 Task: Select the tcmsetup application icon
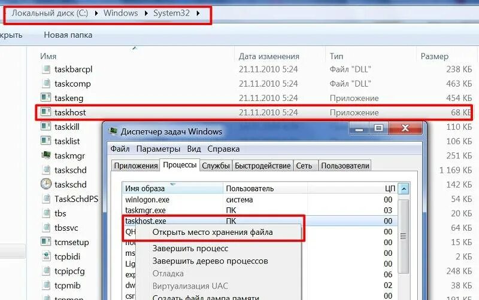[x=46, y=242]
